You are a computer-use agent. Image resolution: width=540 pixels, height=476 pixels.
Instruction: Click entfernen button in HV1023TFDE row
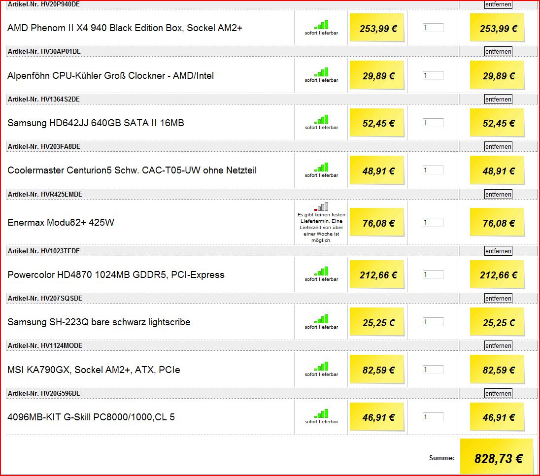click(x=498, y=251)
